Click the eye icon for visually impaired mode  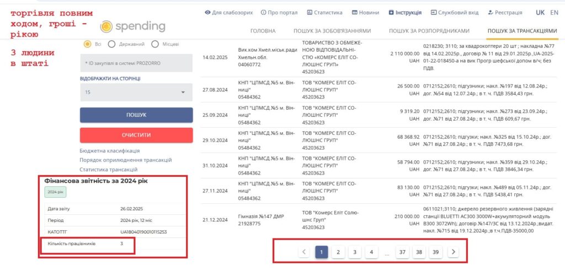[207, 13]
